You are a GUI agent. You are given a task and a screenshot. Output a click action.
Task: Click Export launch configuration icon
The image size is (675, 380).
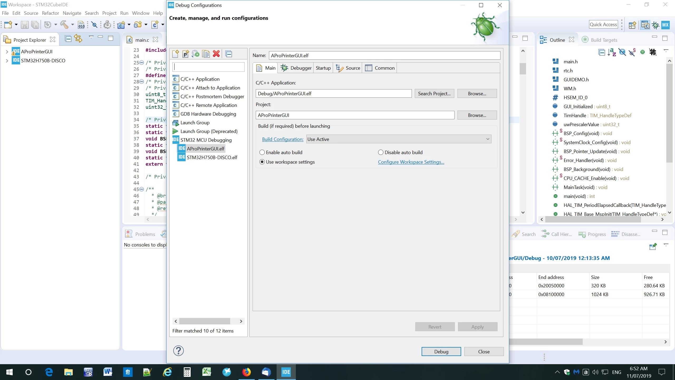coord(196,54)
